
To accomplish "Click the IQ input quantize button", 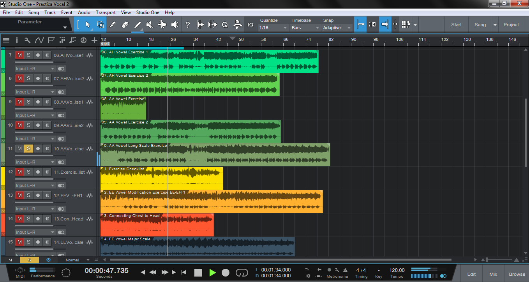I will (250, 25).
